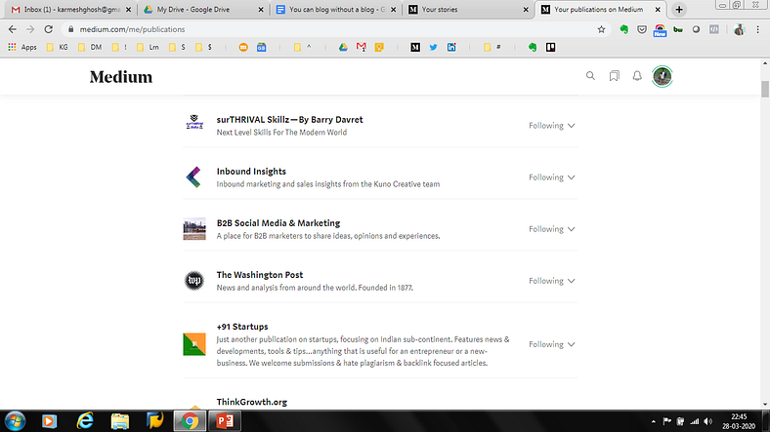Click the address bar URL field
Image resolution: width=770 pixels, height=432 pixels.
(x=334, y=29)
